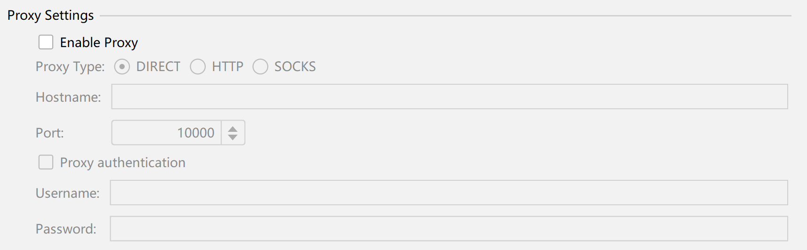The image size is (807, 250).
Task: Click the "Password:" label text
Action: point(66,229)
